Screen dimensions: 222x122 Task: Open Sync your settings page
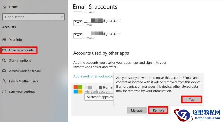coord(22,91)
